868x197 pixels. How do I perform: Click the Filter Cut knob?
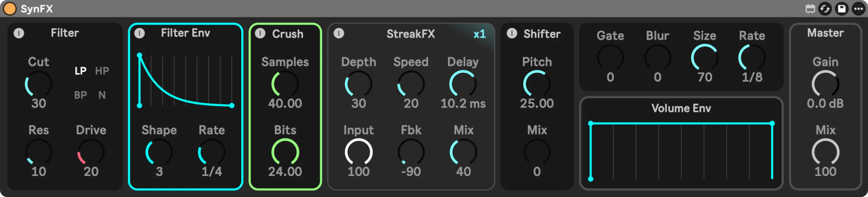39,84
